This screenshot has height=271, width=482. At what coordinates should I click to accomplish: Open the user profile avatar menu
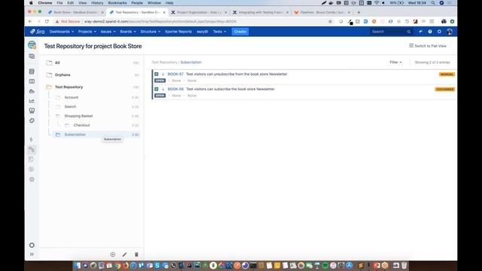(450, 32)
